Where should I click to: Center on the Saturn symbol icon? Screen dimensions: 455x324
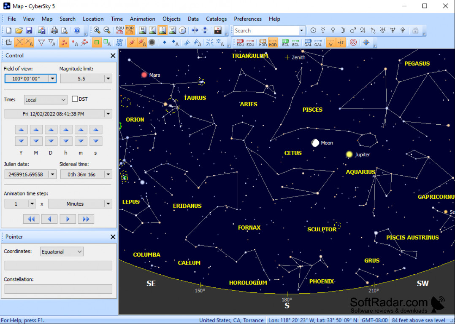point(373,30)
